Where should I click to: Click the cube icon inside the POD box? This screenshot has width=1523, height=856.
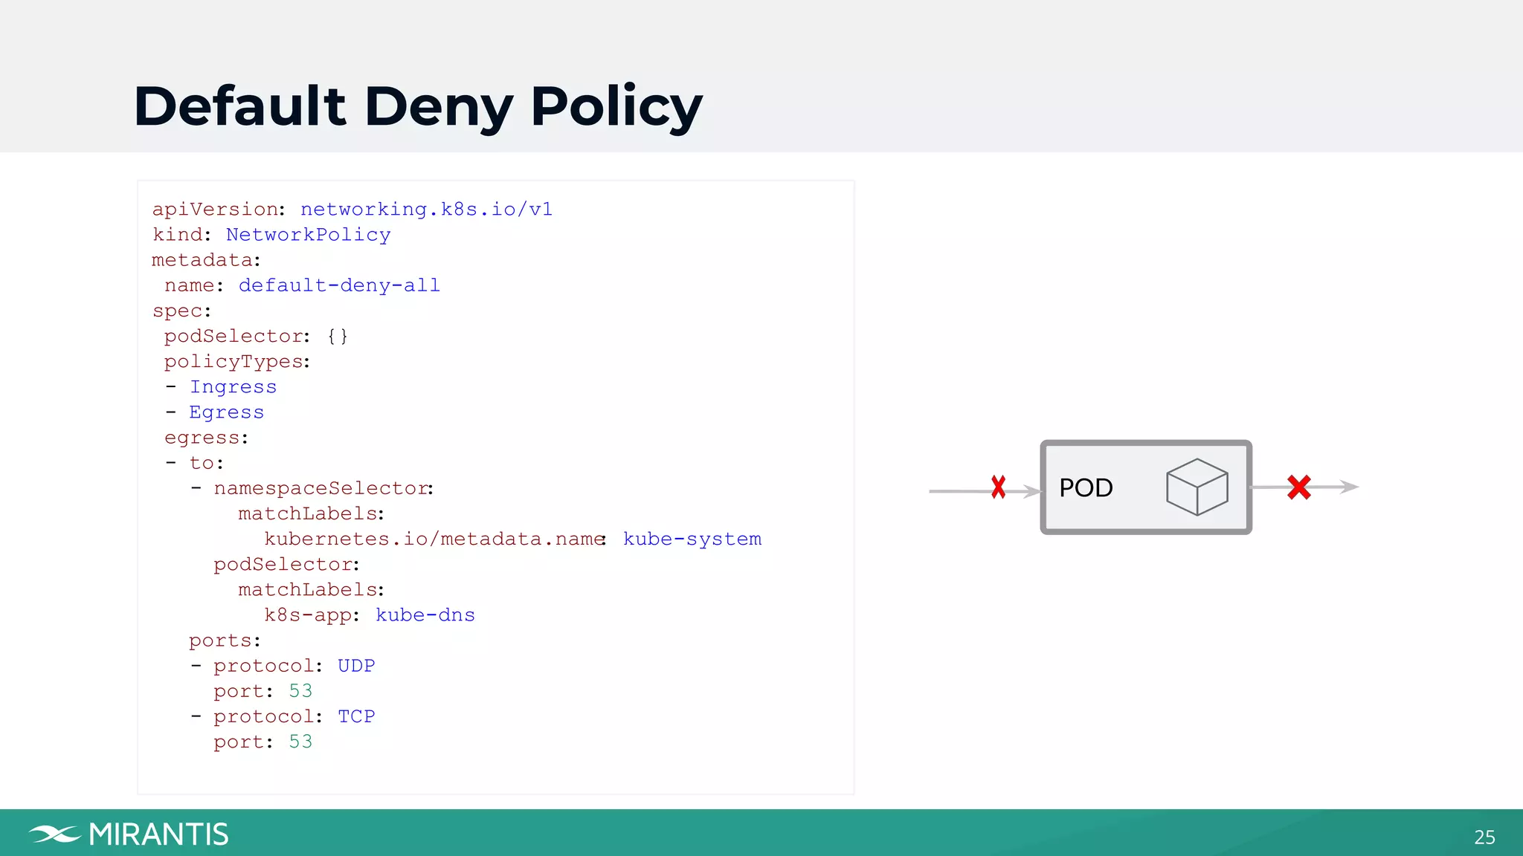tap(1197, 487)
